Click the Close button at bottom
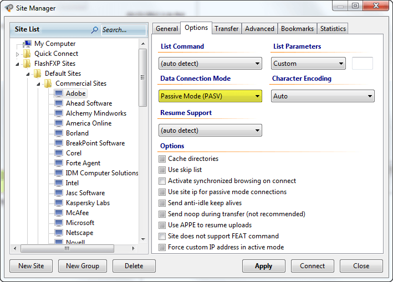The image size is (393, 282). click(361, 266)
